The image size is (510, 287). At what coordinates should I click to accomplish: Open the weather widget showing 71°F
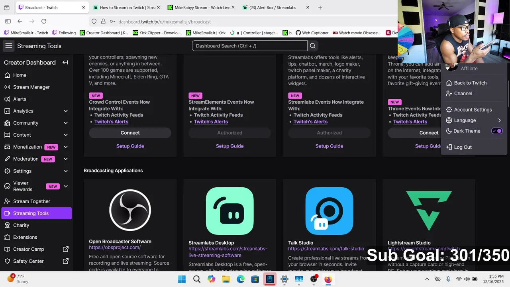pyautogui.click(x=18, y=279)
